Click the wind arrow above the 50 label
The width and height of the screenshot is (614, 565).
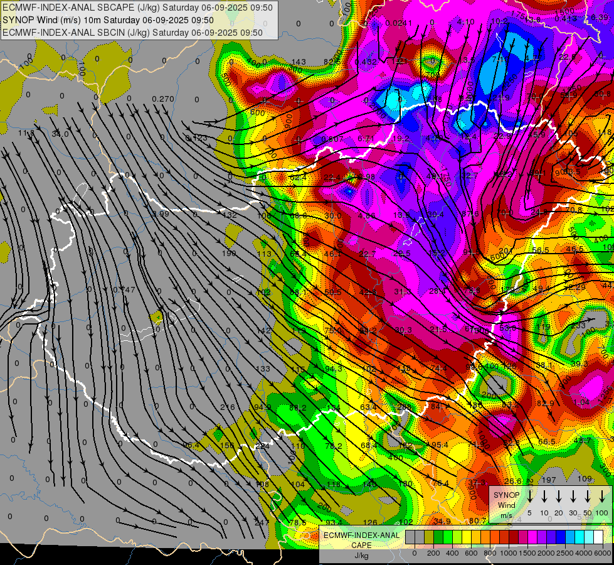588,496
